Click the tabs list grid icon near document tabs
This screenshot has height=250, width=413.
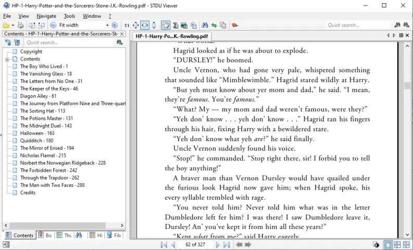click(401, 35)
